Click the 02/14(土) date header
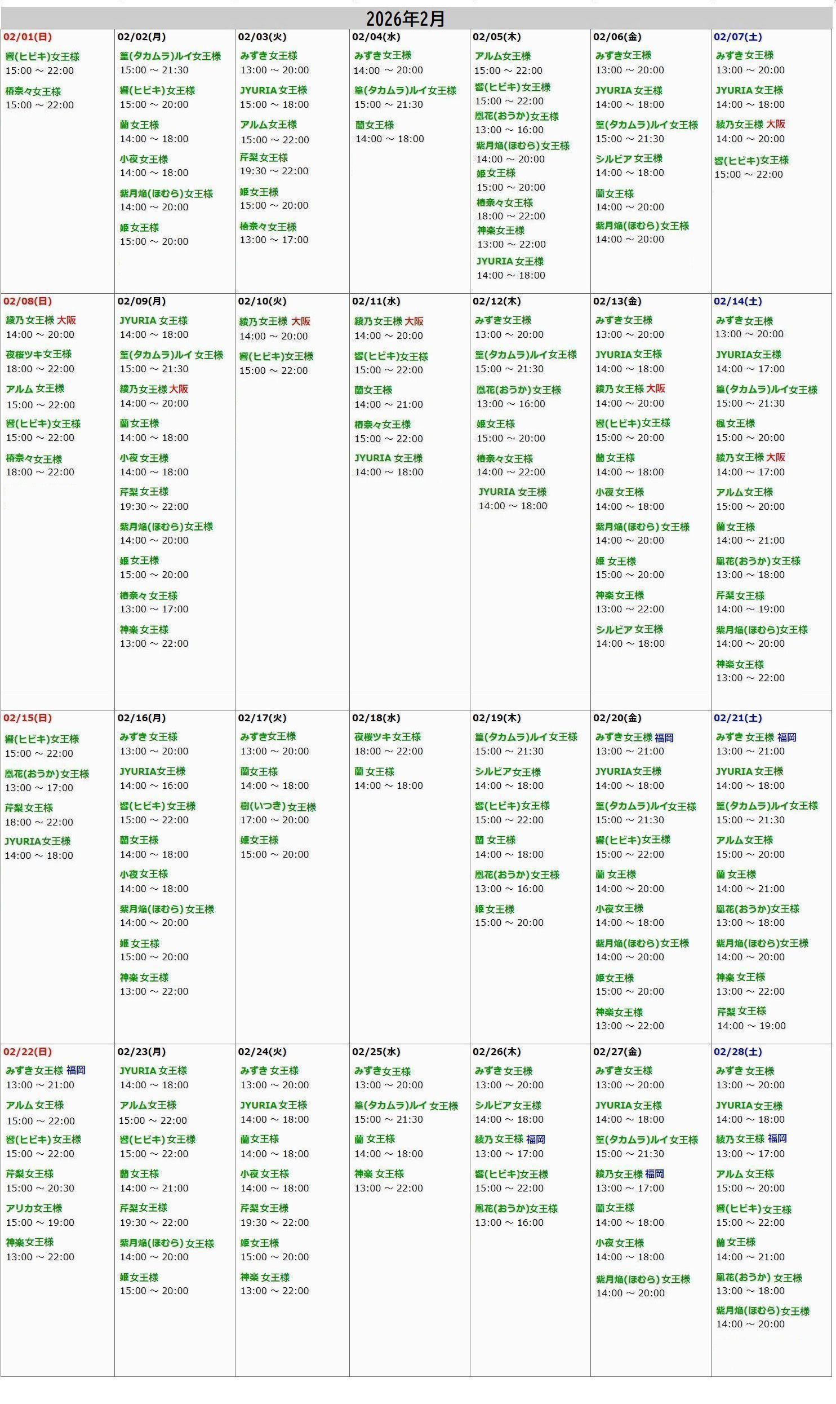The image size is (836, 1404). pos(737,301)
